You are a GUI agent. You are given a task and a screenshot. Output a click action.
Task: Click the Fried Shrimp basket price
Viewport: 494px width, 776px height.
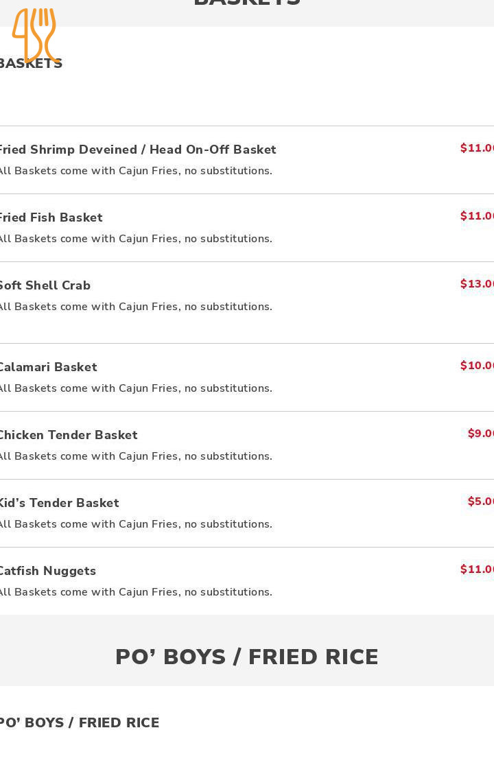pos(477,148)
